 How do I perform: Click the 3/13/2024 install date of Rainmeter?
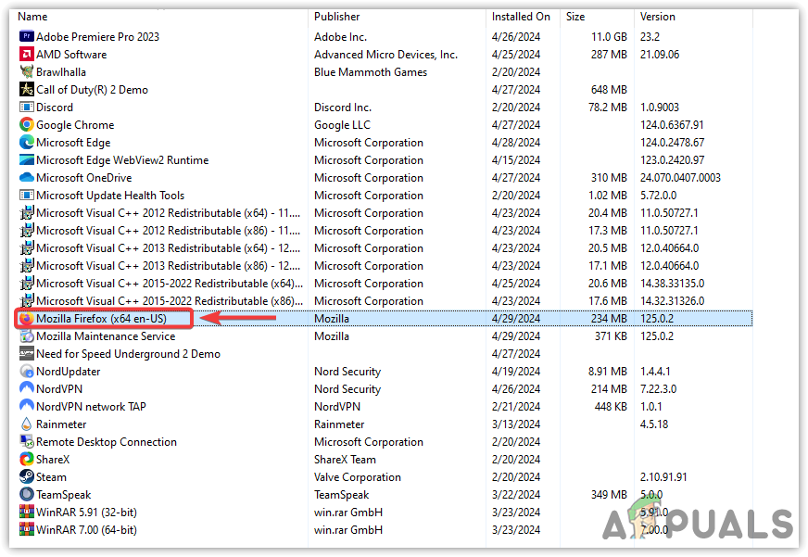pos(516,424)
